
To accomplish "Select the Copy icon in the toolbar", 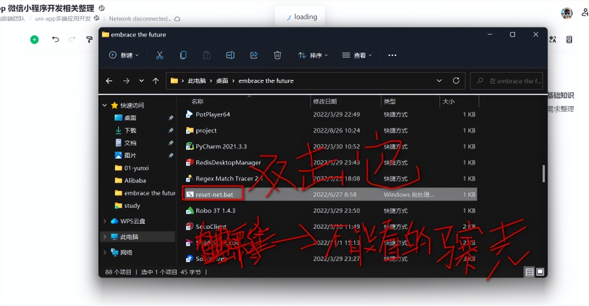I will coord(184,55).
